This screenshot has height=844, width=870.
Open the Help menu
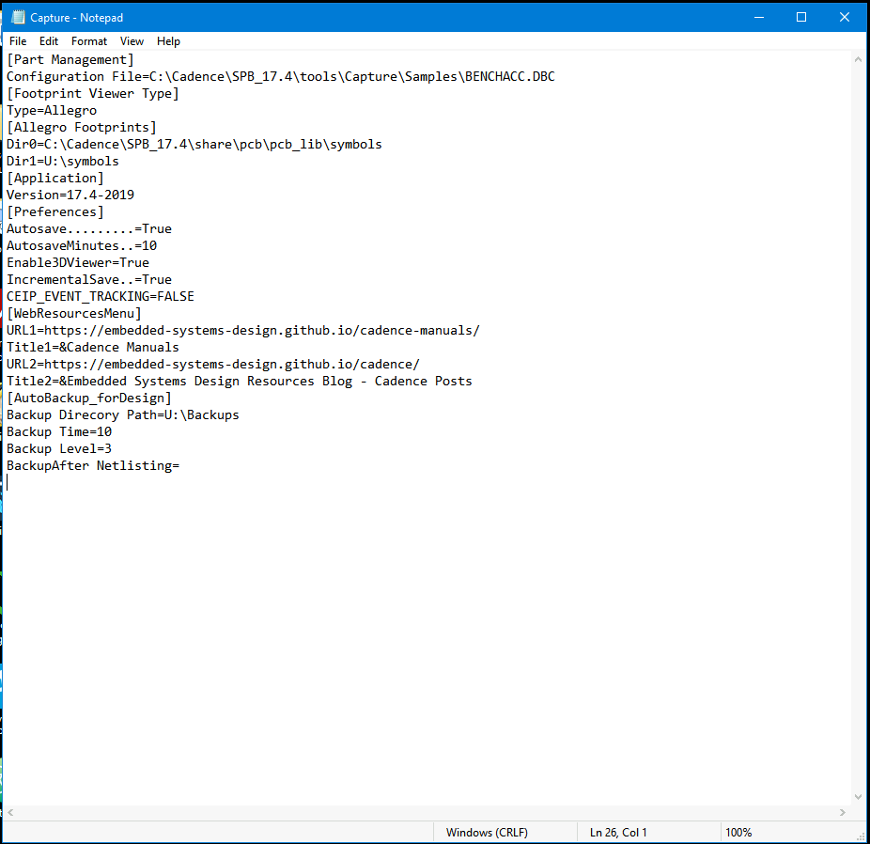click(x=168, y=41)
